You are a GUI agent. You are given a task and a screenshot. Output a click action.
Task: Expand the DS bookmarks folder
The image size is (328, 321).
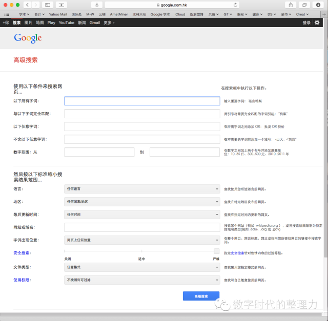tap(272, 14)
